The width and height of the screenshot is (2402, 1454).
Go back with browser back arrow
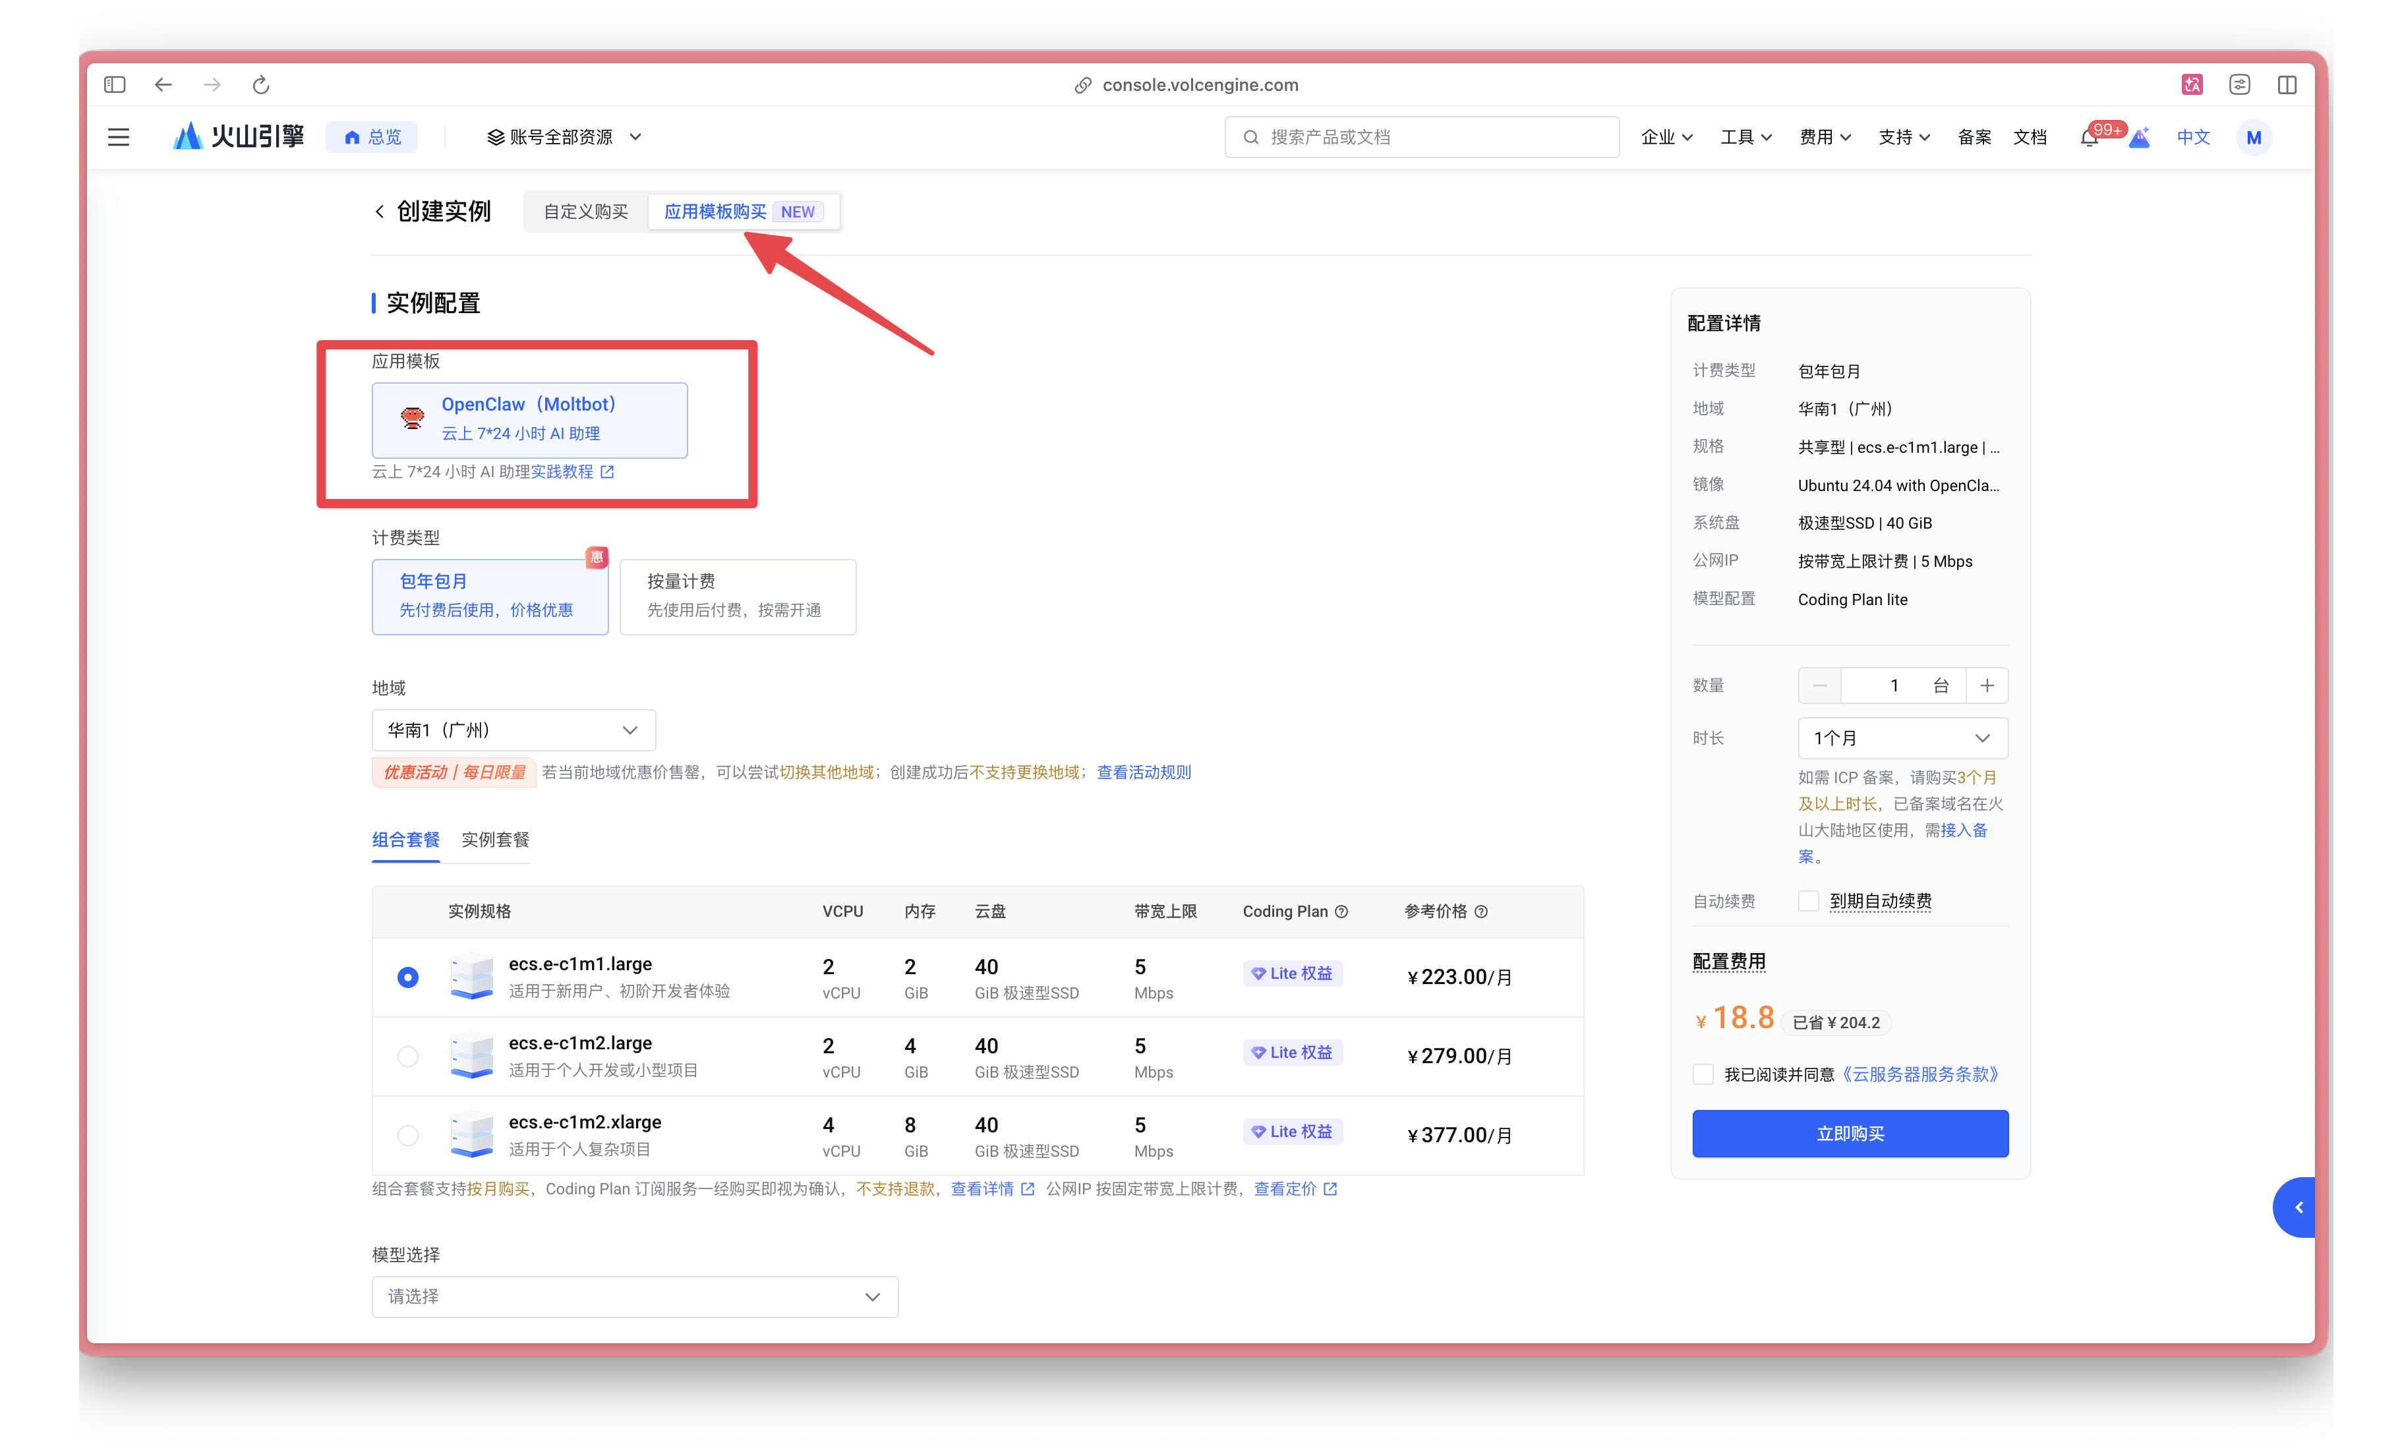click(163, 85)
